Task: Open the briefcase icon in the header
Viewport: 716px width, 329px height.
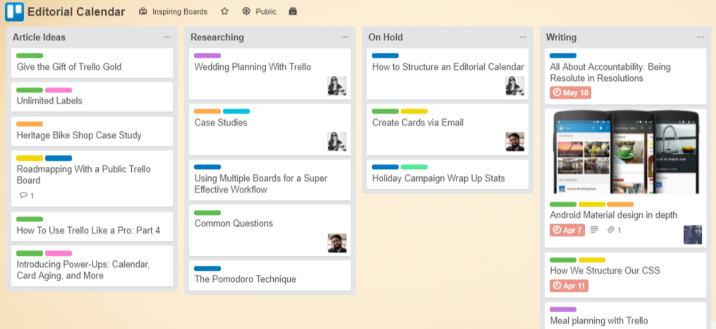Action: (x=293, y=12)
